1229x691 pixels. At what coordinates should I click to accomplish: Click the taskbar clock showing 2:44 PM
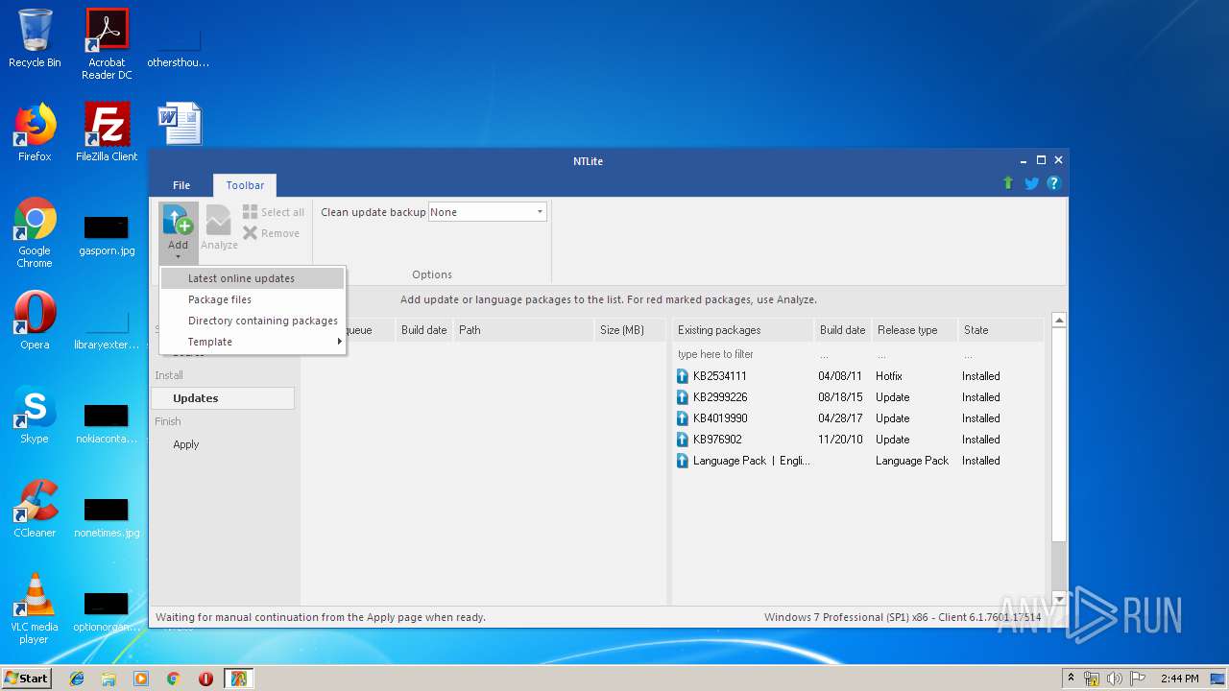click(x=1179, y=679)
